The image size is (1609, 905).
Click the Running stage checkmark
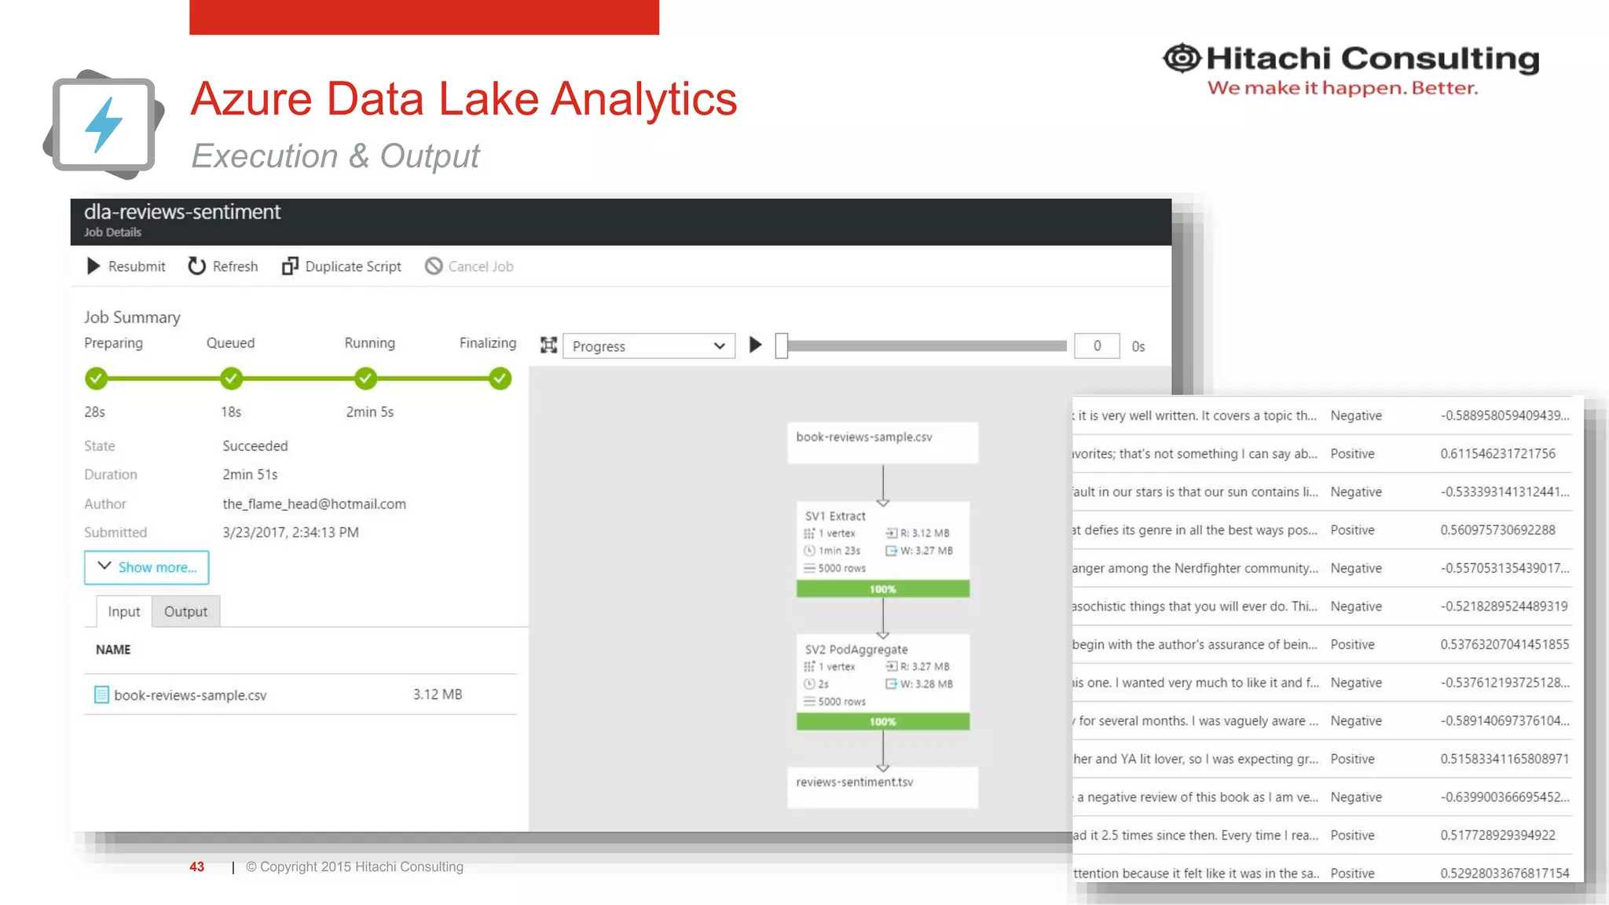pos(365,379)
